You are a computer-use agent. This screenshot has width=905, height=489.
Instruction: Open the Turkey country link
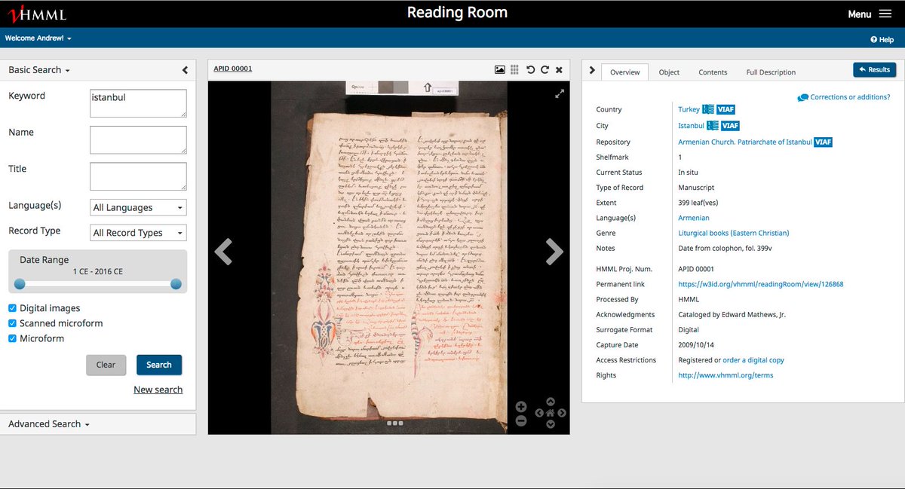689,109
